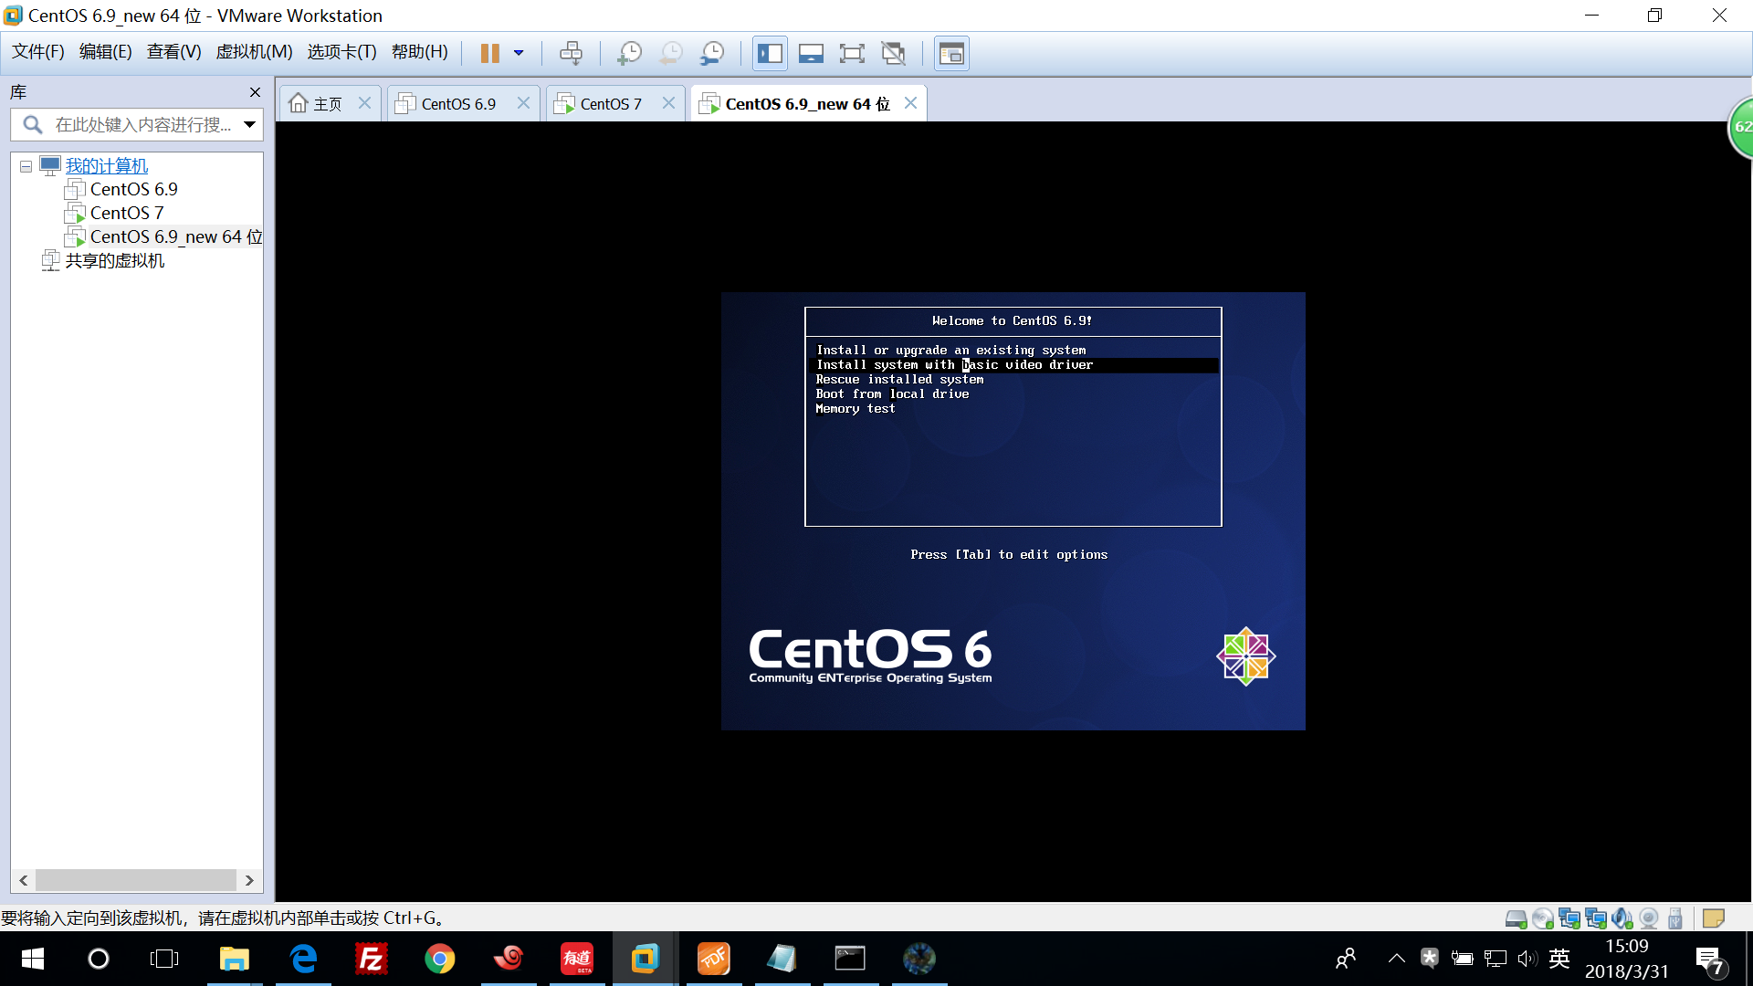Open 有道 dictionary from the taskbar
The height and width of the screenshot is (986, 1753).
coord(577,959)
